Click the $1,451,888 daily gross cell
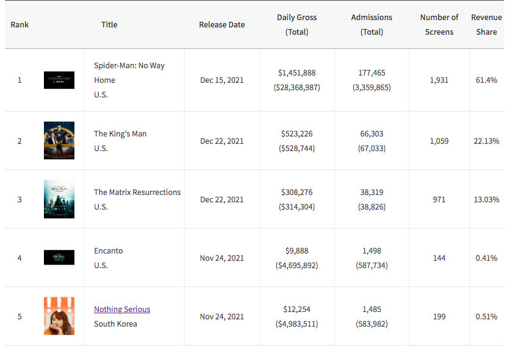The width and height of the screenshot is (507, 348). pos(297,73)
